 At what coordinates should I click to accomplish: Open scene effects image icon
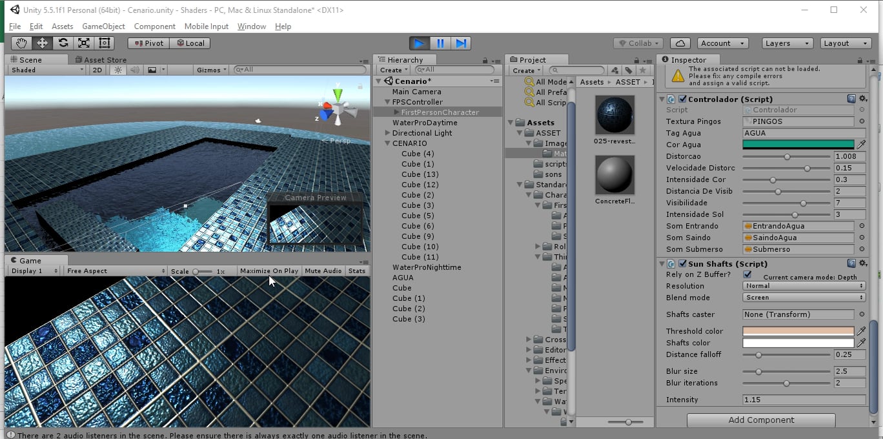pyautogui.click(x=152, y=70)
